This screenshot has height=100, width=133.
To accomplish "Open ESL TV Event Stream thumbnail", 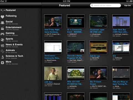I will click(98, 73).
